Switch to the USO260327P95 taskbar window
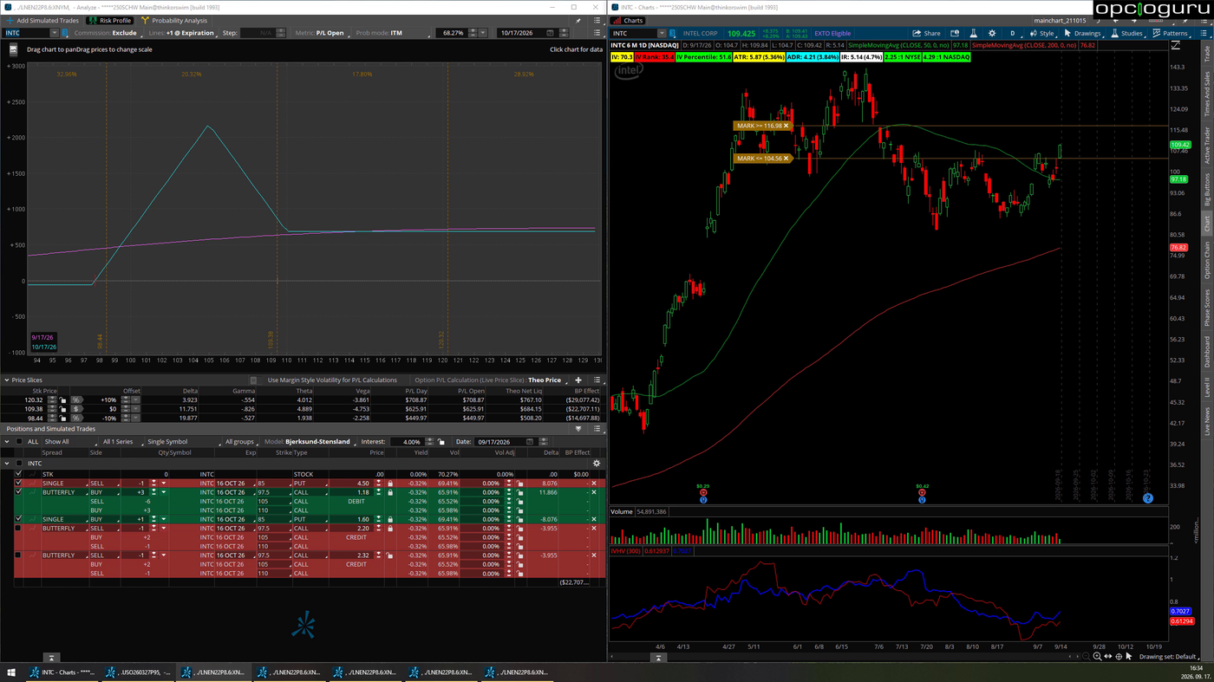 coord(138,672)
